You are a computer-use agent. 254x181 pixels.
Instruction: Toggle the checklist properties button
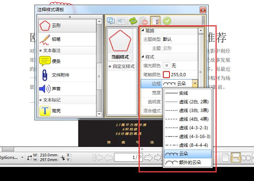[x=155, y=21]
